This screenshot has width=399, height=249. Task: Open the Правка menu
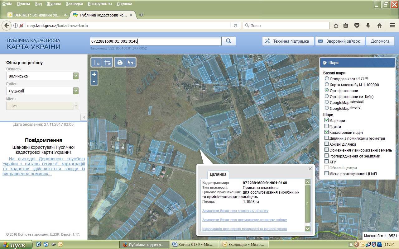(x=24, y=4)
